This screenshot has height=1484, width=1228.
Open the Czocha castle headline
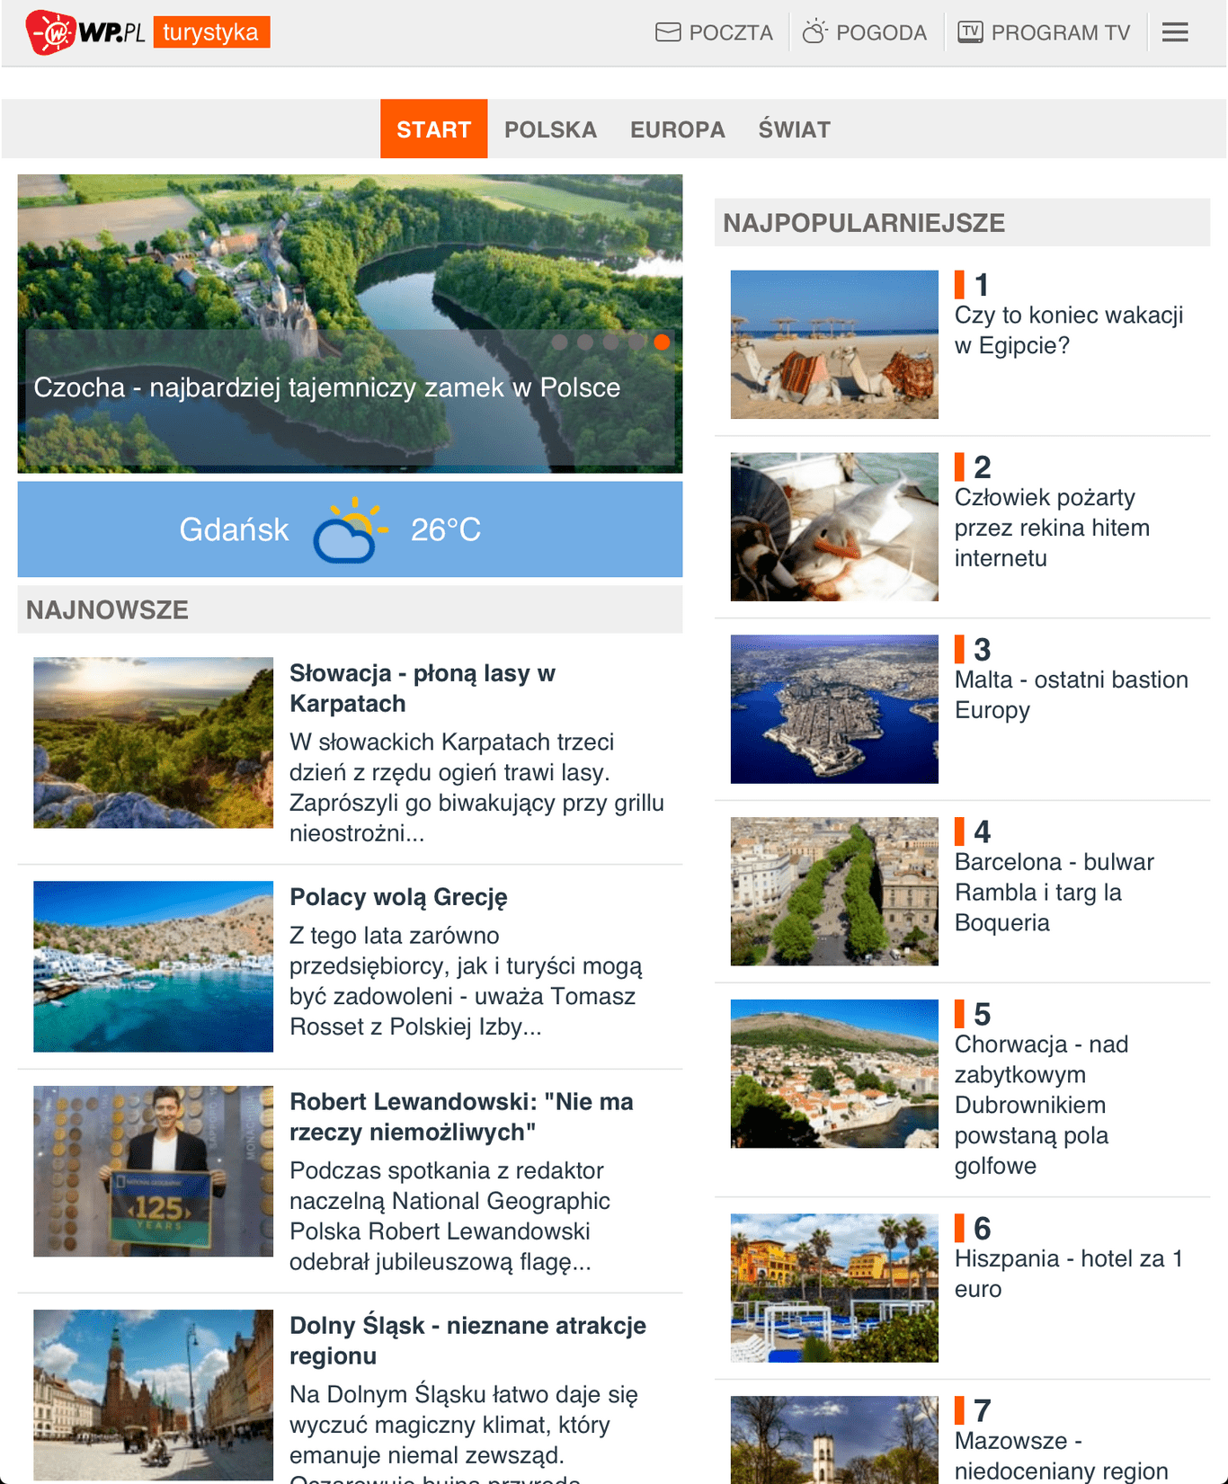coord(327,387)
